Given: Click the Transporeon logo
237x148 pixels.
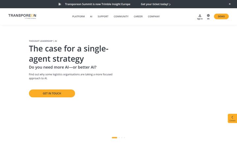Looking at the screenshot, I should click(22, 16).
